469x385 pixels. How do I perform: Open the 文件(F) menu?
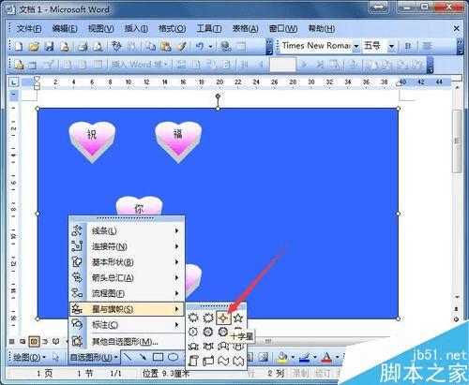pos(29,29)
